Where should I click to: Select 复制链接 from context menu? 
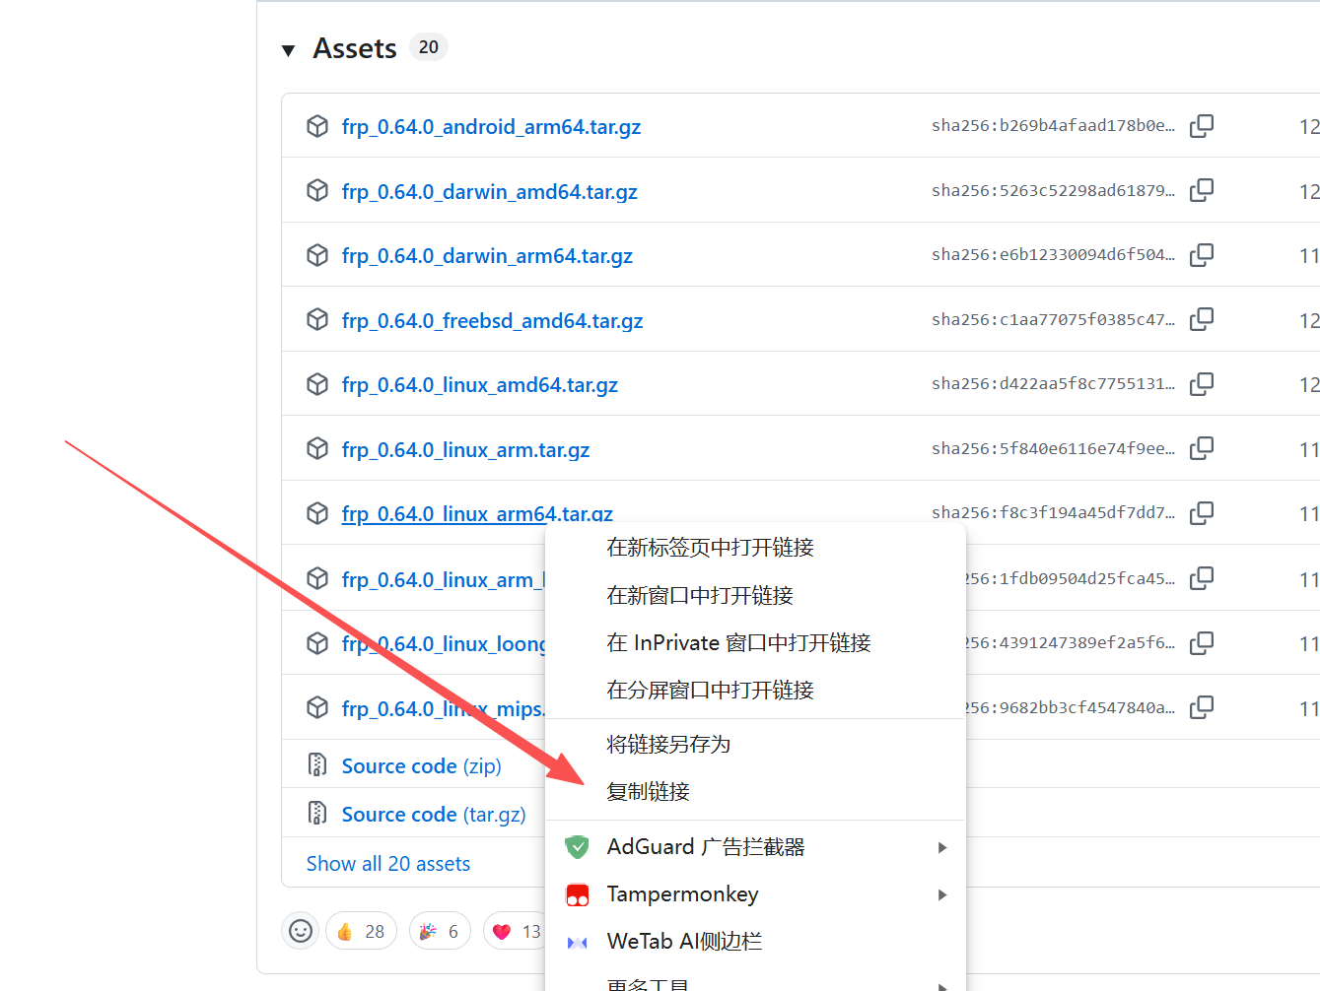tap(649, 792)
